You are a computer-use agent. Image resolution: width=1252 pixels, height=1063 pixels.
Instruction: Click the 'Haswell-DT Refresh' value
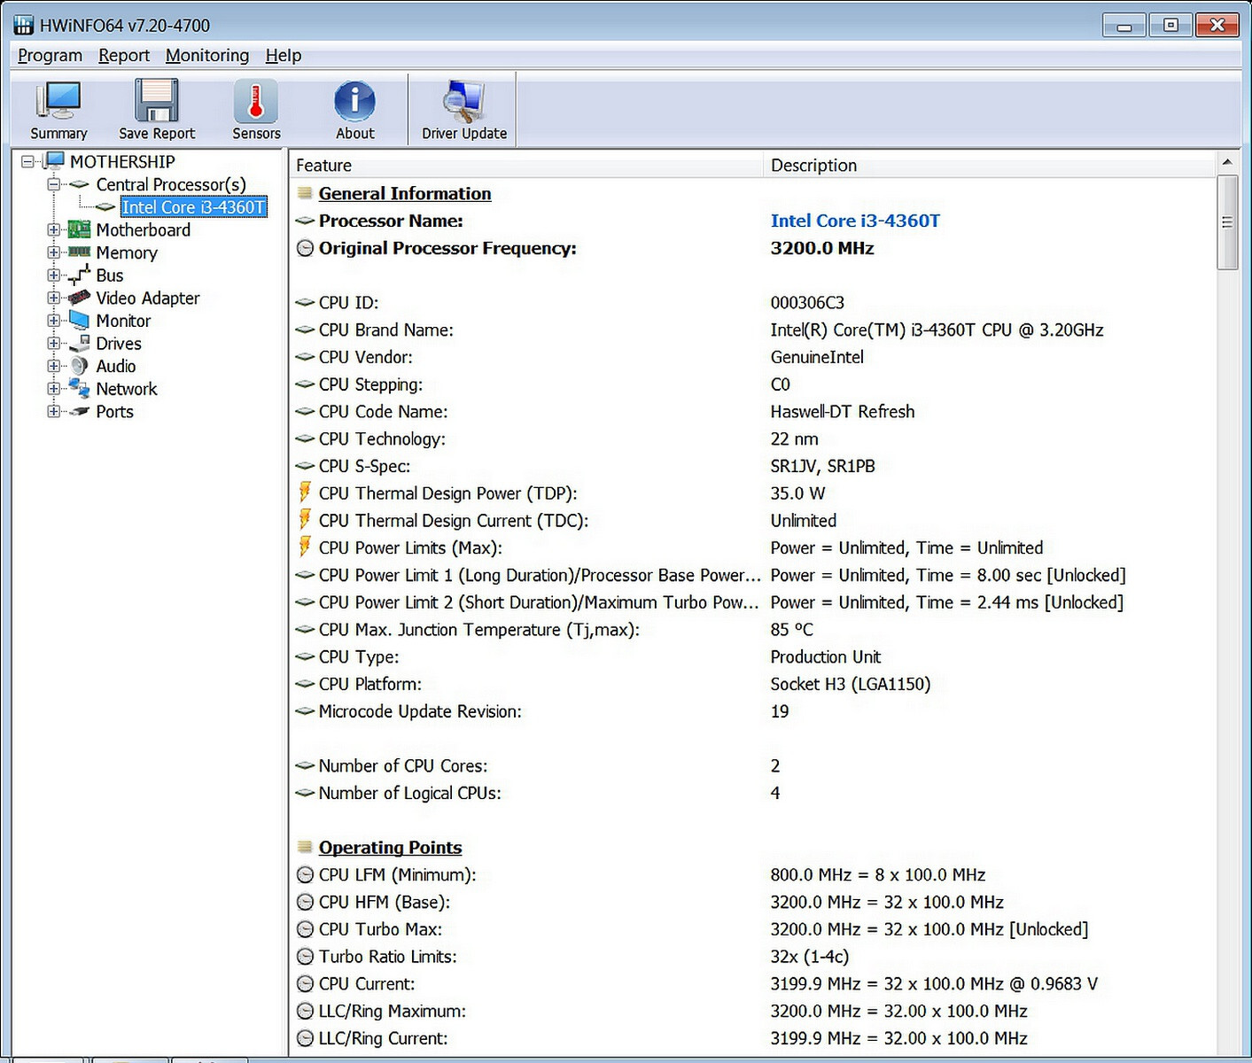pyautogui.click(x=842, y=412)
